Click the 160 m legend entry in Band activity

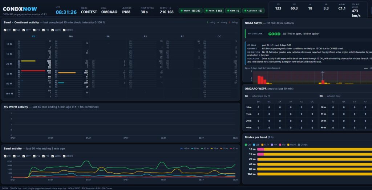(x=184, y=149)
